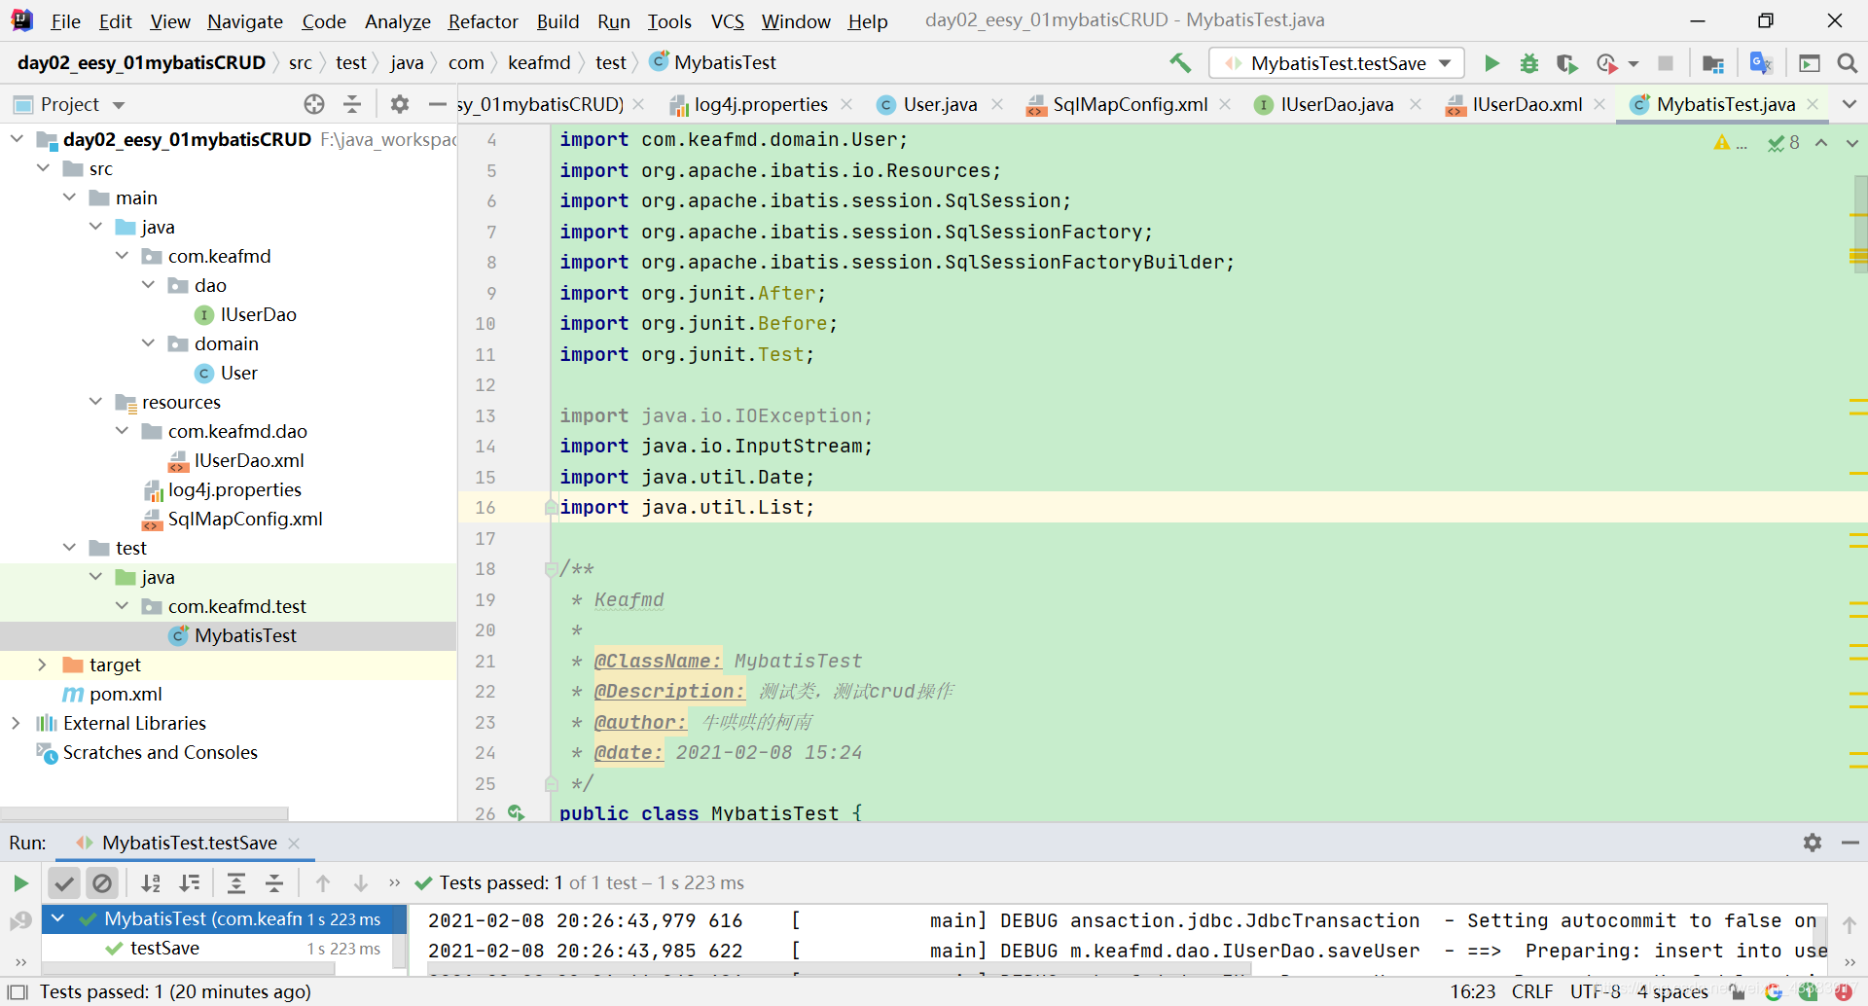The height and width of the screenshot is (1006, 1868).
Task: Expand all test results
Action: [x=236, y=883]
